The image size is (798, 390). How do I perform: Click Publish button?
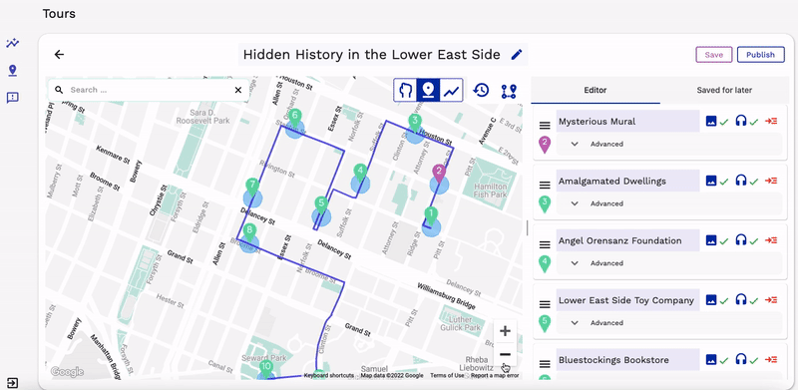pos(760,55)
